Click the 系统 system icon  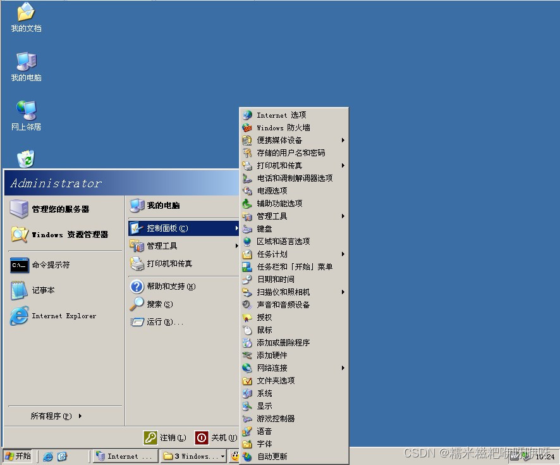point(247,394)
